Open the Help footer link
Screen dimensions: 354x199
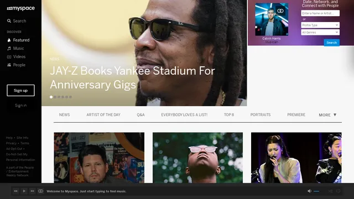tap(9, 138)
